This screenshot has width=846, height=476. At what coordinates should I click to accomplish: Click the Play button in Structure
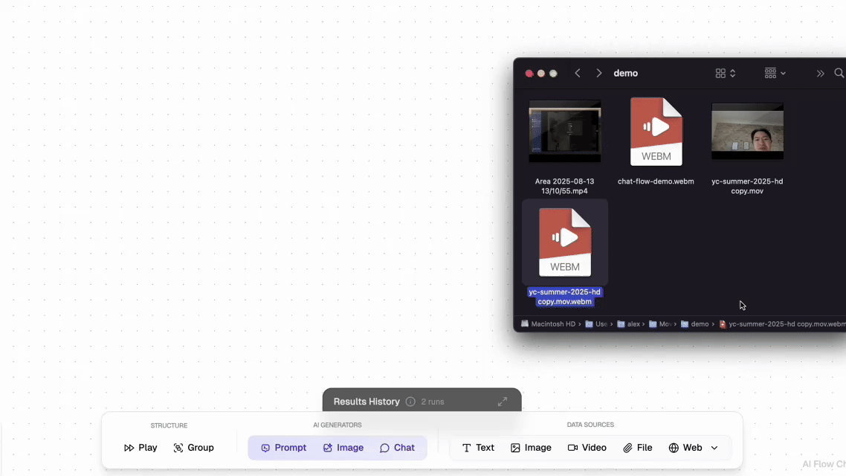point(141,448)
